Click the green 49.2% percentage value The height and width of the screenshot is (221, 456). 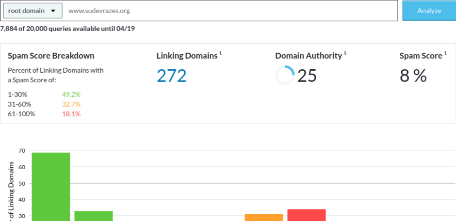pyautogui.click(x=71, y=95)
